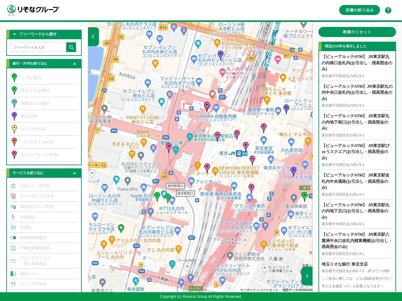Select 海外発行カード対応 service filter
The width and height of the screenshot is (402, 301).
point(44,207)
